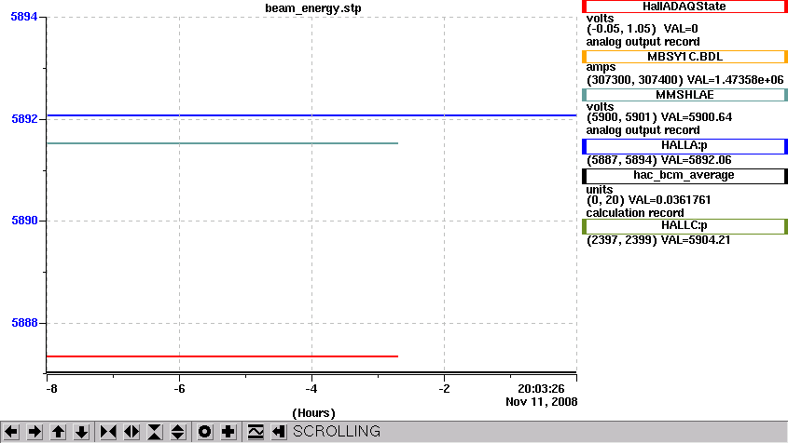Image resolution: width=788 pixels, height=443 pixels.
Task: Zoom out vertically with up-down triangles icon
Action: (178, 432)
